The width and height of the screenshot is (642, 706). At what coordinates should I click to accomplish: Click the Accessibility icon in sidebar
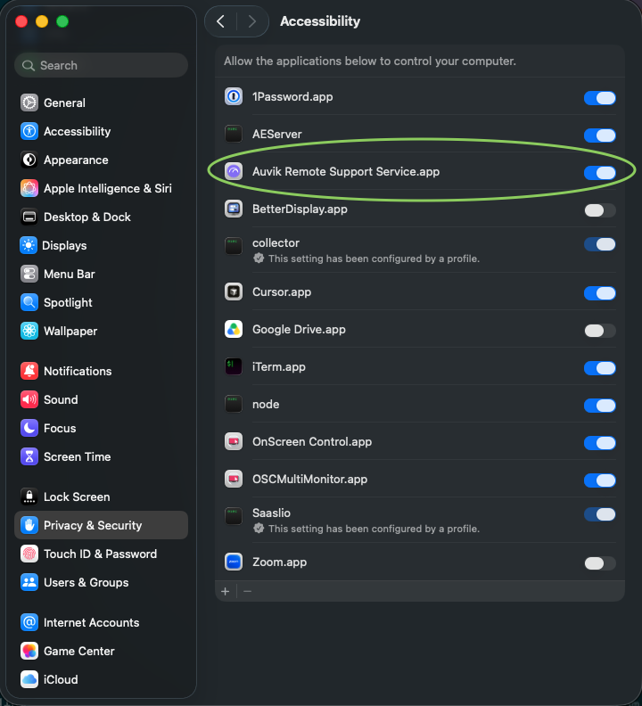tap(29, 131)
